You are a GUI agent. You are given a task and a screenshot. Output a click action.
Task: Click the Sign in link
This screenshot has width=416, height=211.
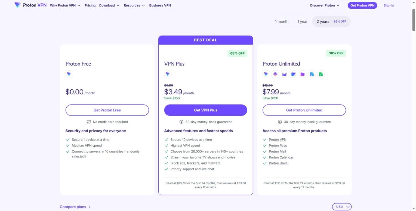tap(389, 5)
